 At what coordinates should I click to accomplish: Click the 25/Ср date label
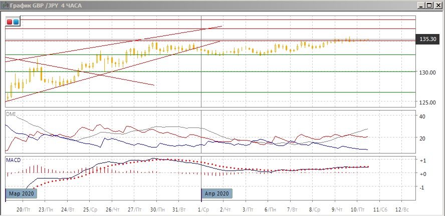tap(91, 209)
